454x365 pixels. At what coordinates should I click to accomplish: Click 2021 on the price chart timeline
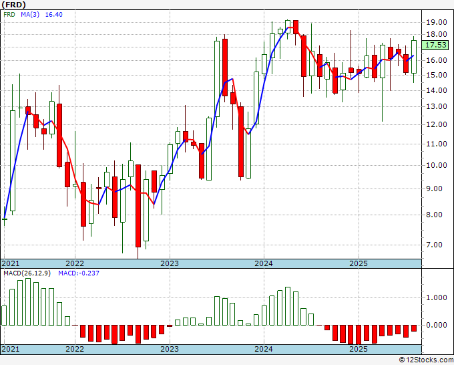coord(11,263)
